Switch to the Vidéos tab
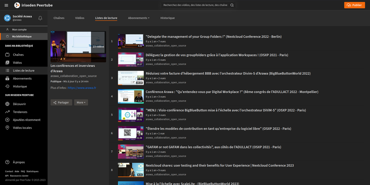 click(80, 18)
